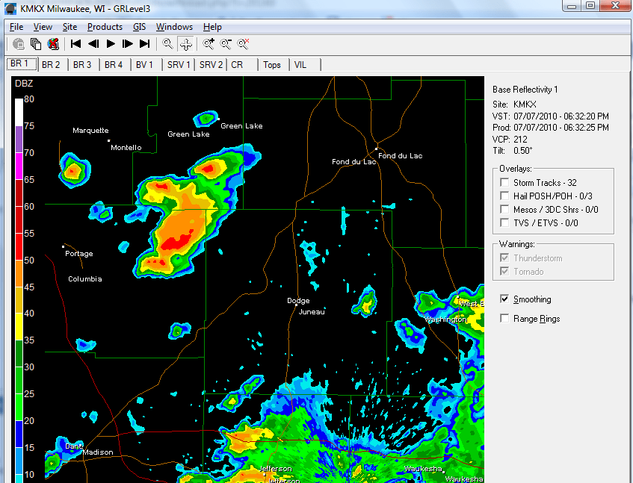The height and width of the screenshot is (483, 633).
Task: Click the Columbia county label
Action: (x=84, y=279)
